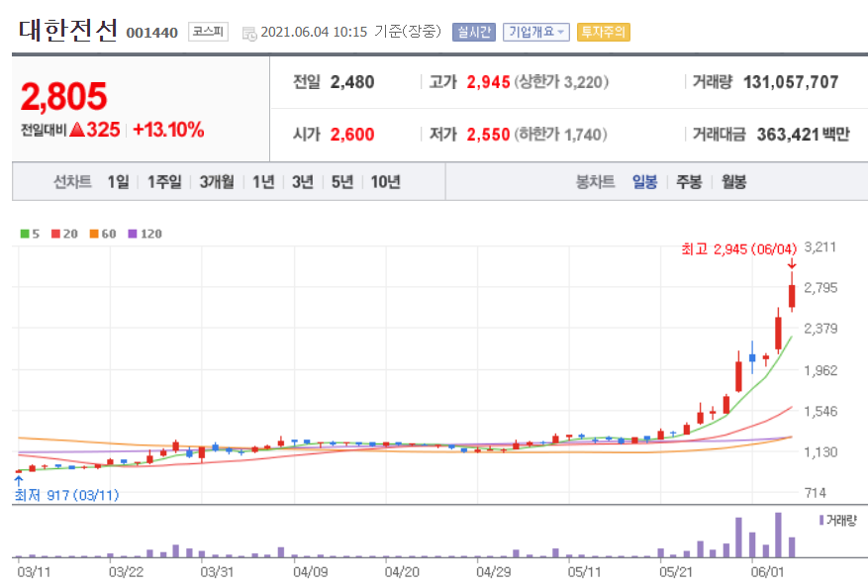Click the 2021.06.04 10:15 timestamp text
868x588 pixels.
coord(314,32)
